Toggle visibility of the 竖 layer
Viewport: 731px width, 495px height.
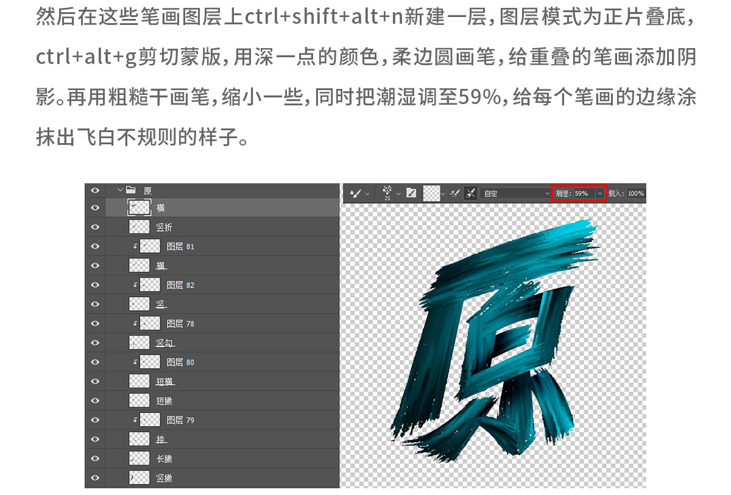95,304
